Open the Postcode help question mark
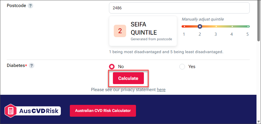Viewport: 261px width, 124px height. coord(30,6)
